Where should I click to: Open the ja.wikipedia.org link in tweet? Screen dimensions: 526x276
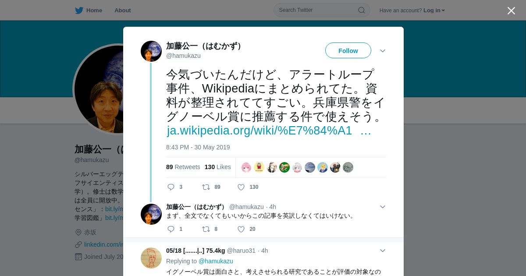(x=269, y=131)
